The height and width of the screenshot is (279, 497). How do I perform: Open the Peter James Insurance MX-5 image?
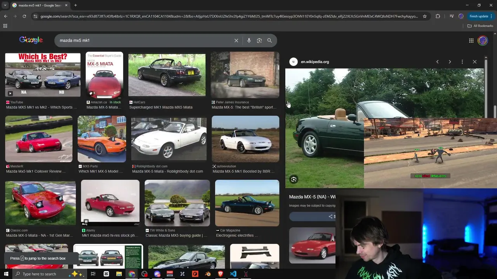coord(245,74)
